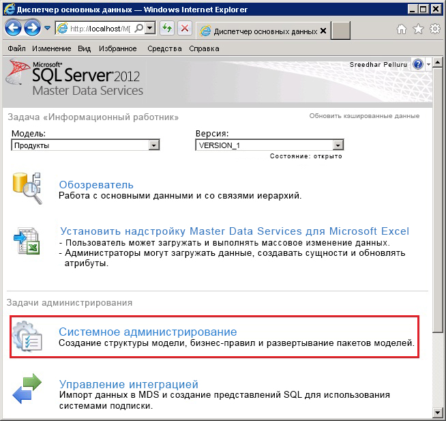Open the browser Home page icon
The image size is (446, 421).
[402, 29]
